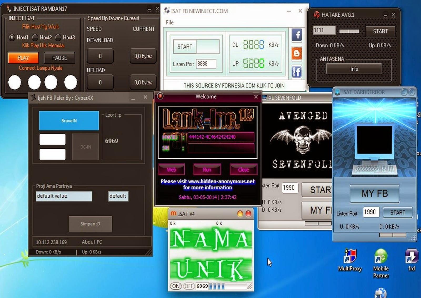Click the ISAT FB NEWINJECT title icon
The width and height of the screenshot is (421, 298).
pos(167,11)
